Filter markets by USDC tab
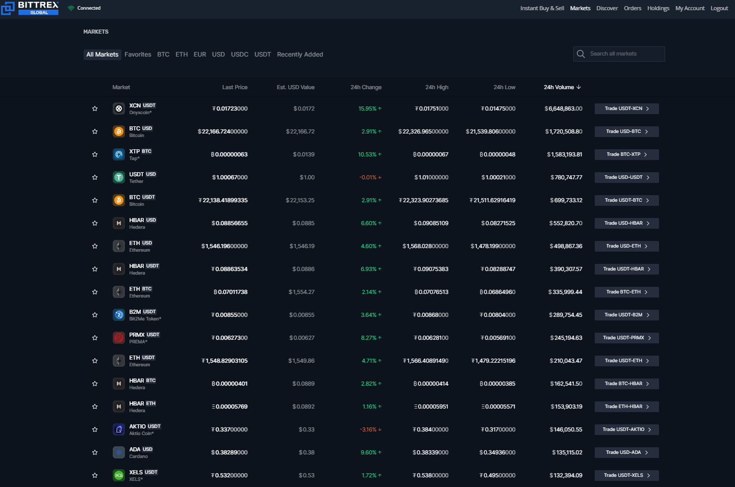Viewport: 735px width, 487px height. click(x=240, y=55)
